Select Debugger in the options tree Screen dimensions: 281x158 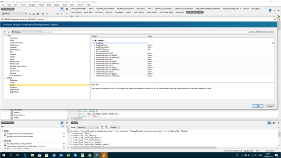pos(14,80)
